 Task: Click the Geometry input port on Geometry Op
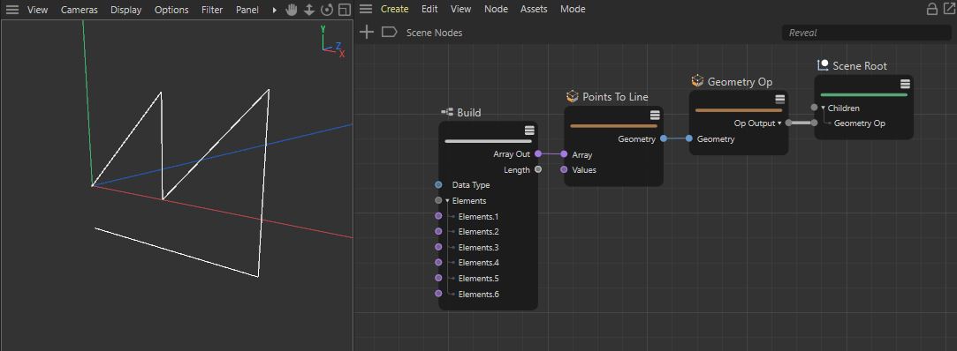[688, 139]
